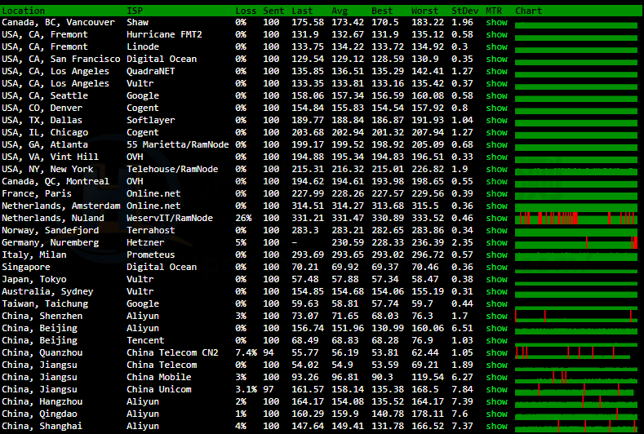This screenshot has height=434, width=644.
Task: Open show link for Japan Tokyo Vultr
Action: coord(496,279)
